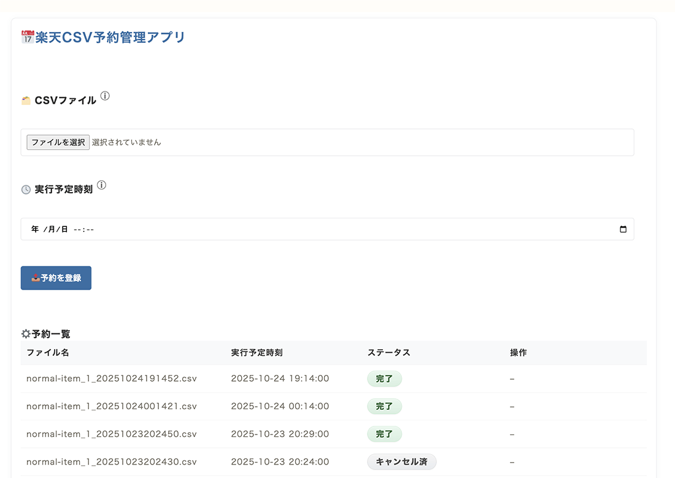The height and width of the screenshot is (478, 675).
Task: Click the キャンセル済 status badge
Action: pos(401,461)
